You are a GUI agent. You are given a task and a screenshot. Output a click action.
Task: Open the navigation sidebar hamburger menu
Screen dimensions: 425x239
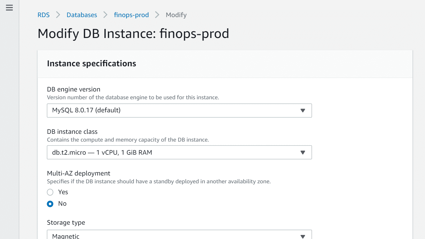click(x=9, y=8)
